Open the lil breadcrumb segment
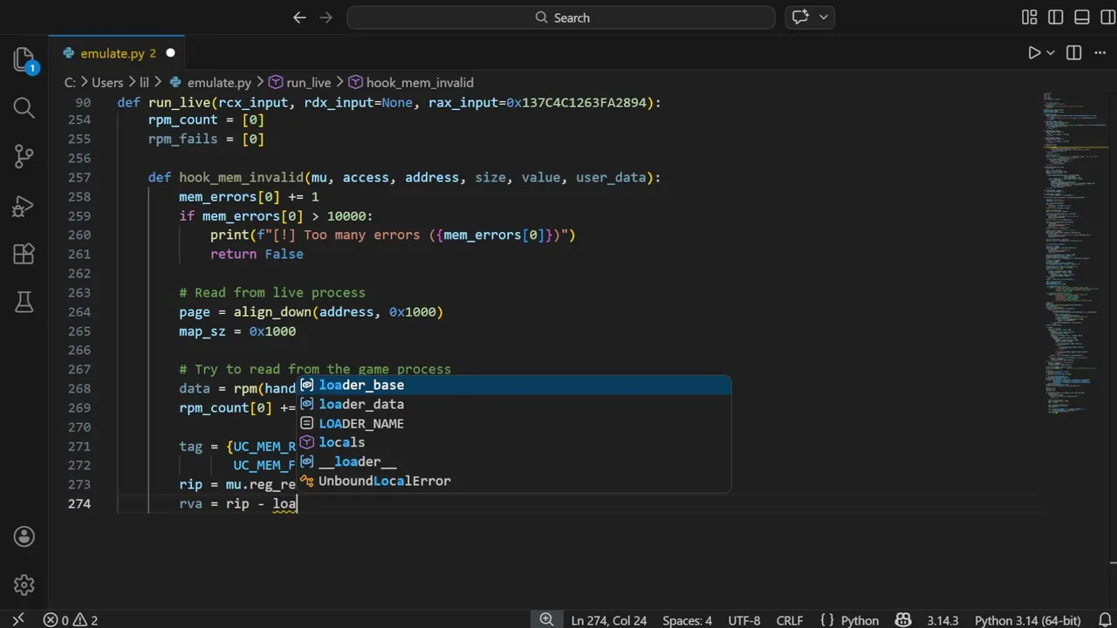 click(x=145, y=82)
